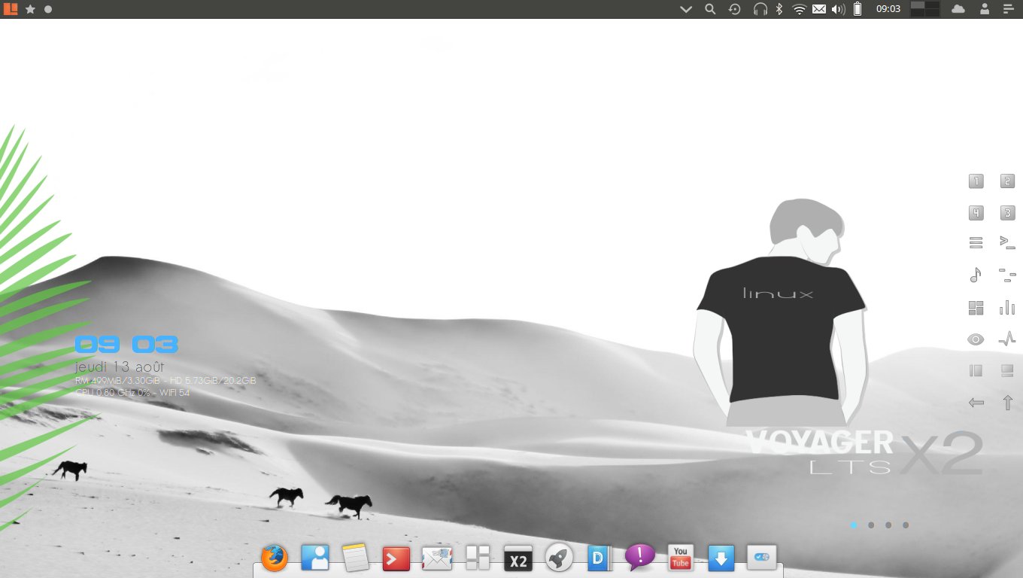Click the date text 'jeudi 13 août'
This screenshot has height=578, width=1023.
pyautogui.click(x=120, y=367)
